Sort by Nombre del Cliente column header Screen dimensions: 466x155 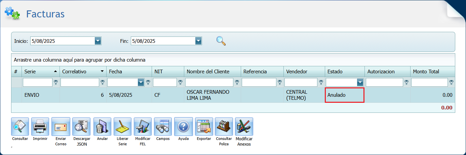[212, 71]
